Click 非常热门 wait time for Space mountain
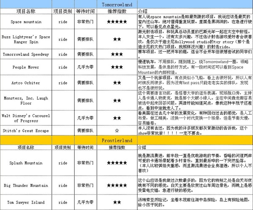The width and height of the screenshot is (253, 210). pyautogui.click(x=85, y=22)
